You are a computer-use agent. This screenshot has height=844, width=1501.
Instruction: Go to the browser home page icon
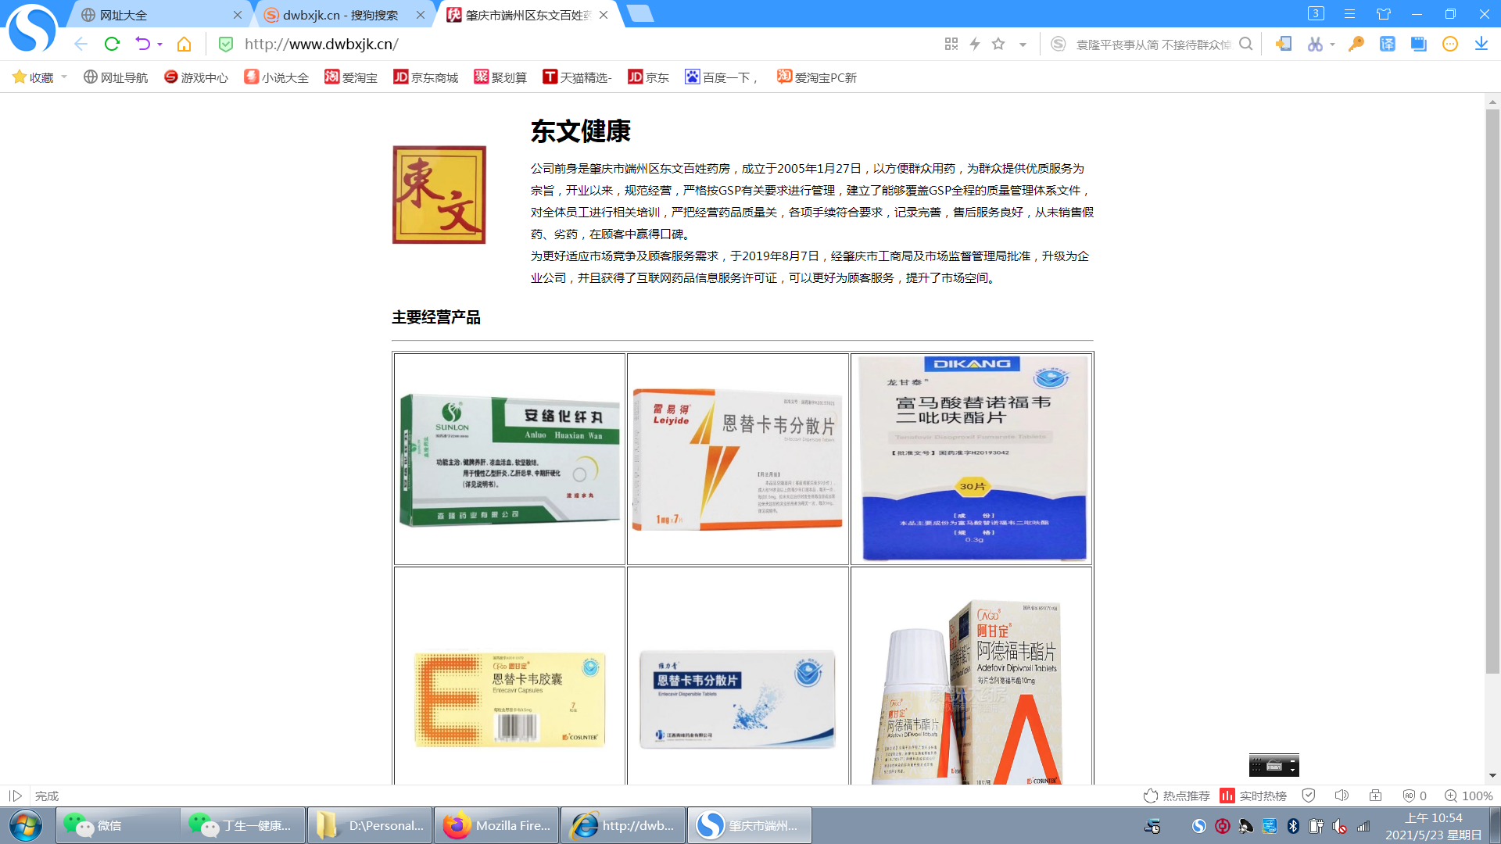click(184, 44)
